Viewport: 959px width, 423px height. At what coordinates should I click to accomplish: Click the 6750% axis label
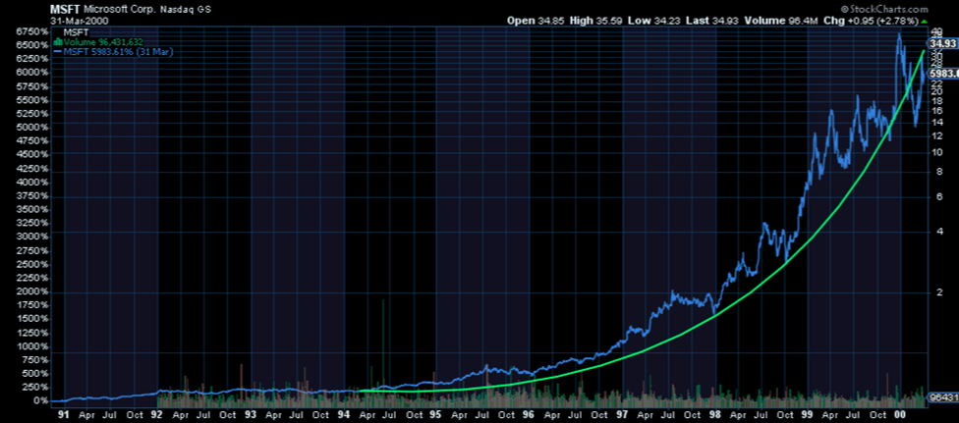pyautogui.click(x=32, y=31)
